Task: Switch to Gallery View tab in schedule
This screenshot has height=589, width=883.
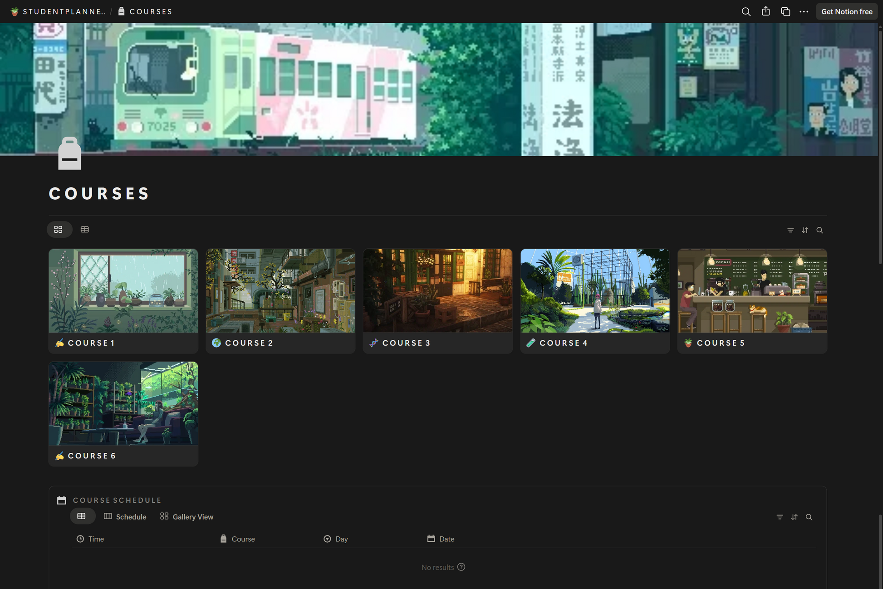Action: (x=186, y=516)
